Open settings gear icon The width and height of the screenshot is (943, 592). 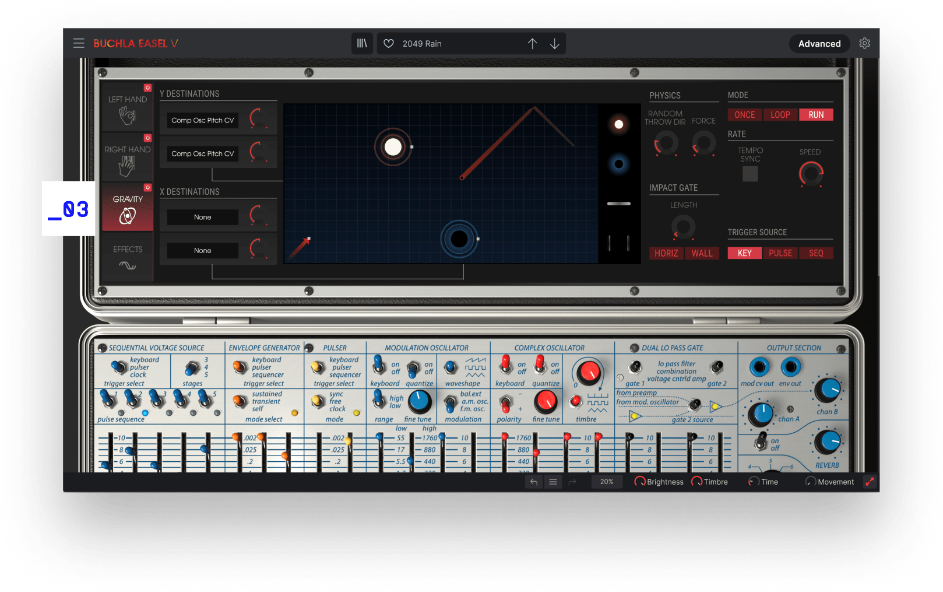[x=865, y=43]
